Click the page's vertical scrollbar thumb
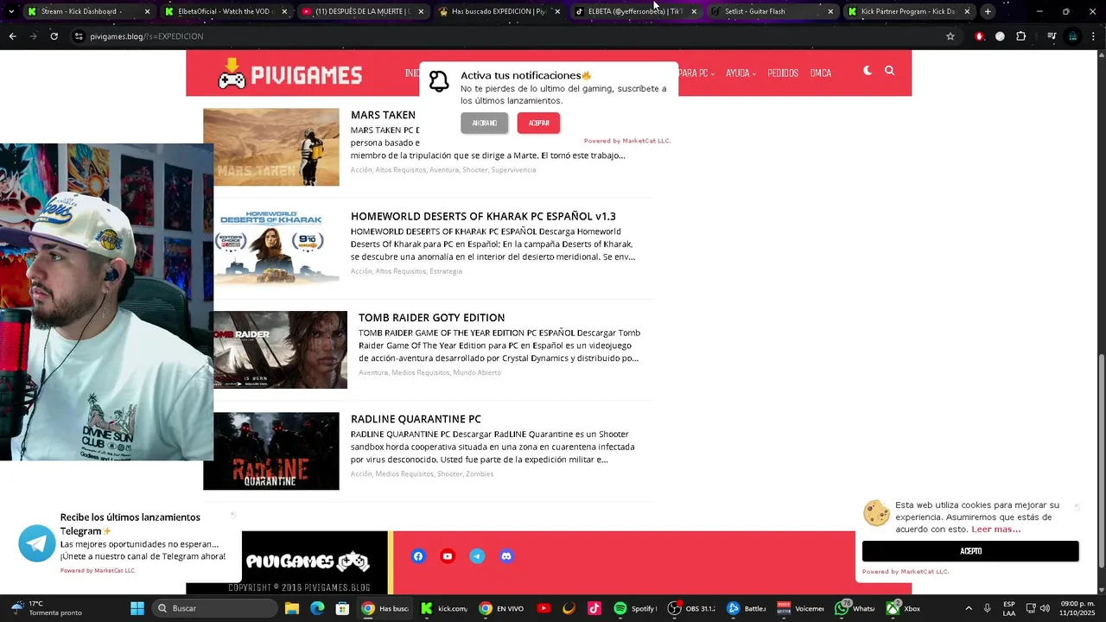The width and height of the screenshot is (1106, 622). [1101, 460]
